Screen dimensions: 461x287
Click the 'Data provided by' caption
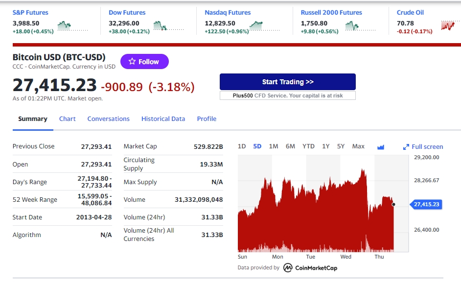click(258, 267)
